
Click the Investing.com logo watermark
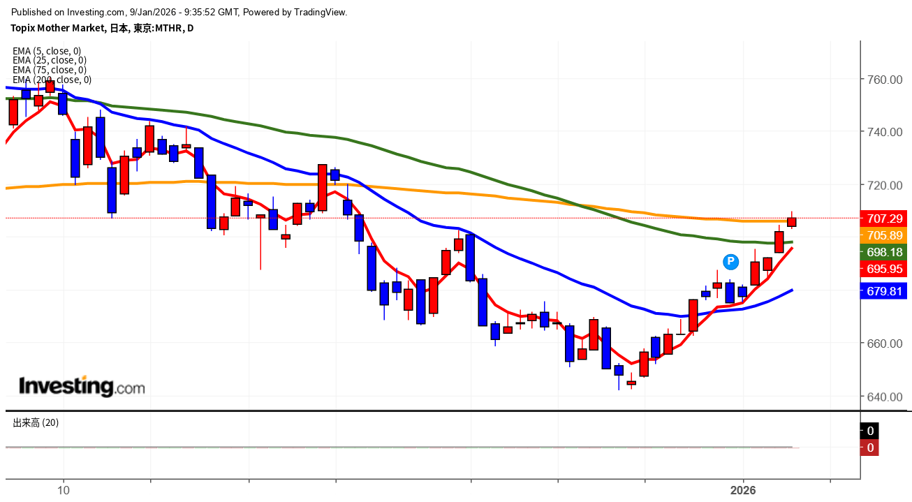(82, 385)
